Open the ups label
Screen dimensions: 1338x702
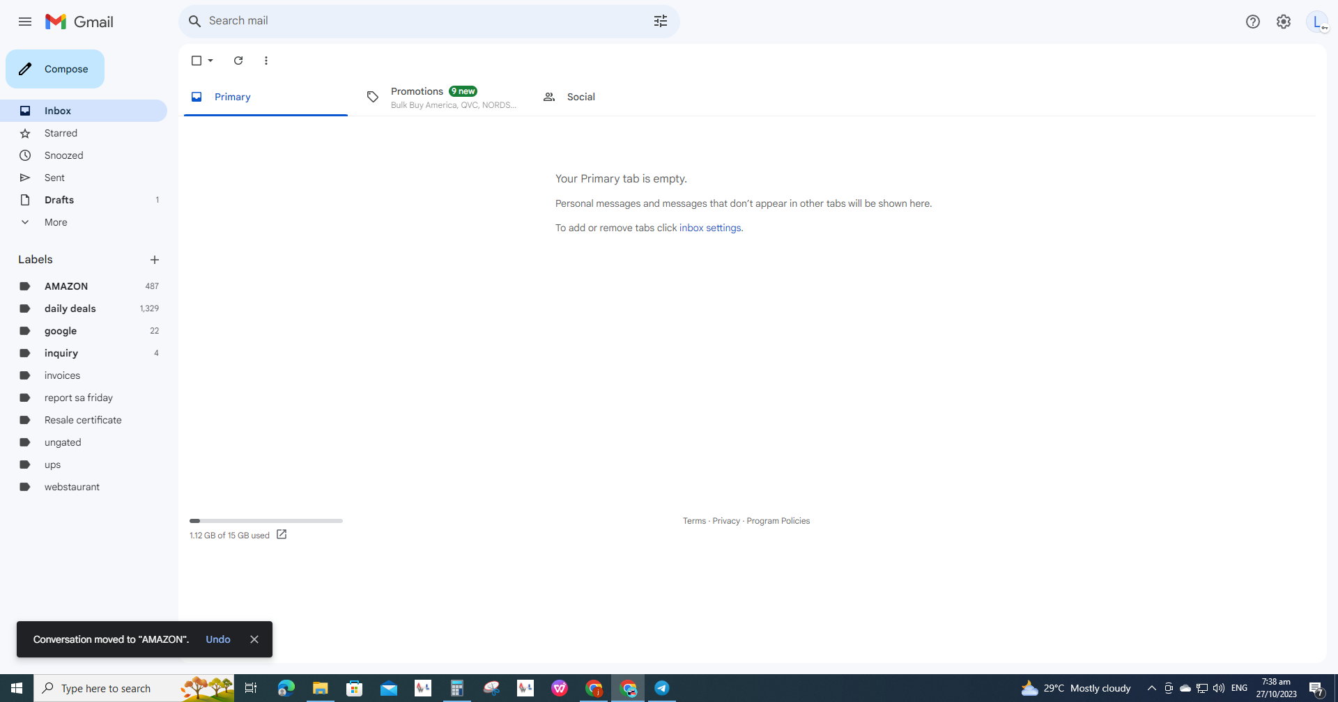pyautogui.click(x=84, y=465)
